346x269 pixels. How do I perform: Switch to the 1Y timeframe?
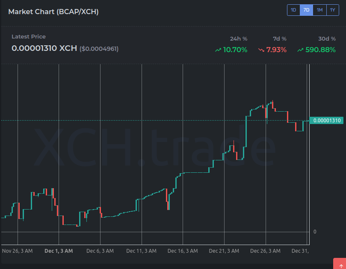click(332, 10)
